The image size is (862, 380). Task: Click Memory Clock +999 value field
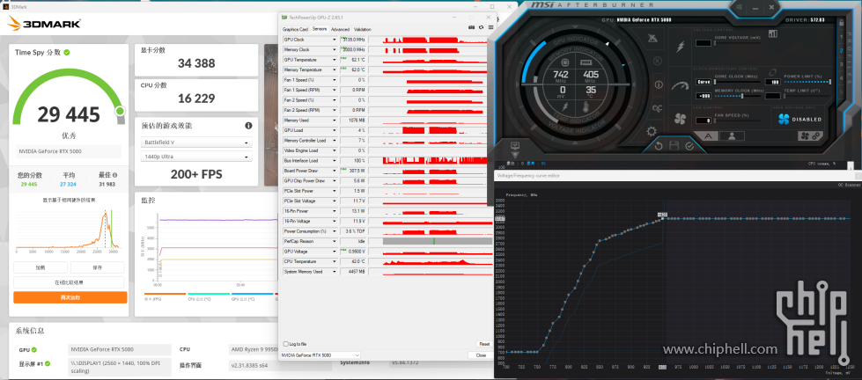704,96
